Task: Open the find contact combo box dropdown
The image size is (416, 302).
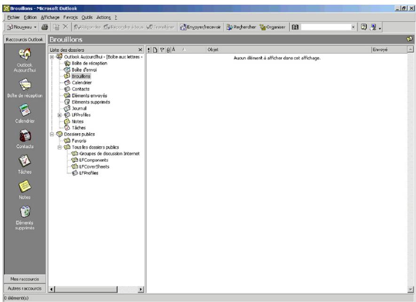Action: 353,27
